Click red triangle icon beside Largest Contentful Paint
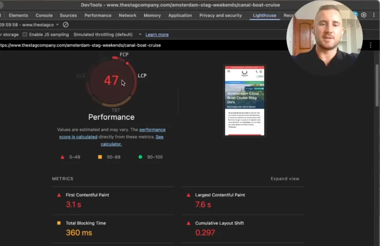Screen dimensions: 380x246 pos(188,195)
